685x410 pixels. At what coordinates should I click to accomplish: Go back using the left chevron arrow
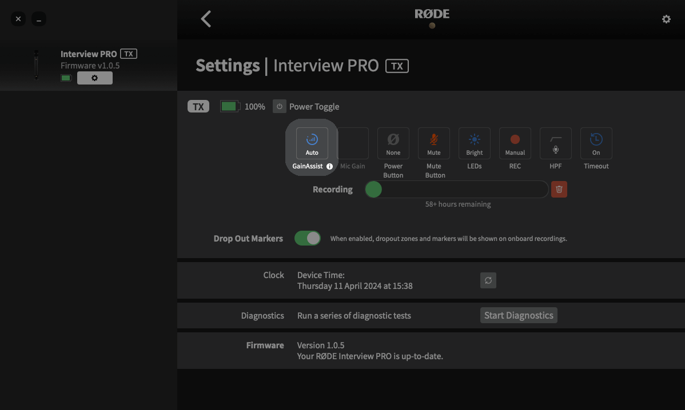[206, 19]
